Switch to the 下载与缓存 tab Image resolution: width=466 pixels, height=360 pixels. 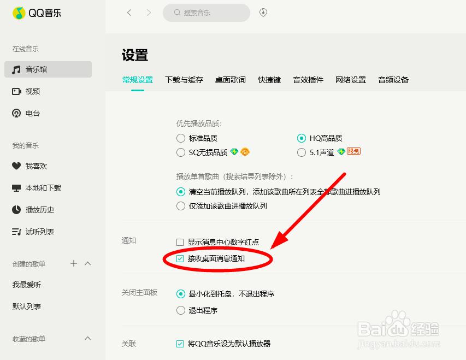point(184,79)
